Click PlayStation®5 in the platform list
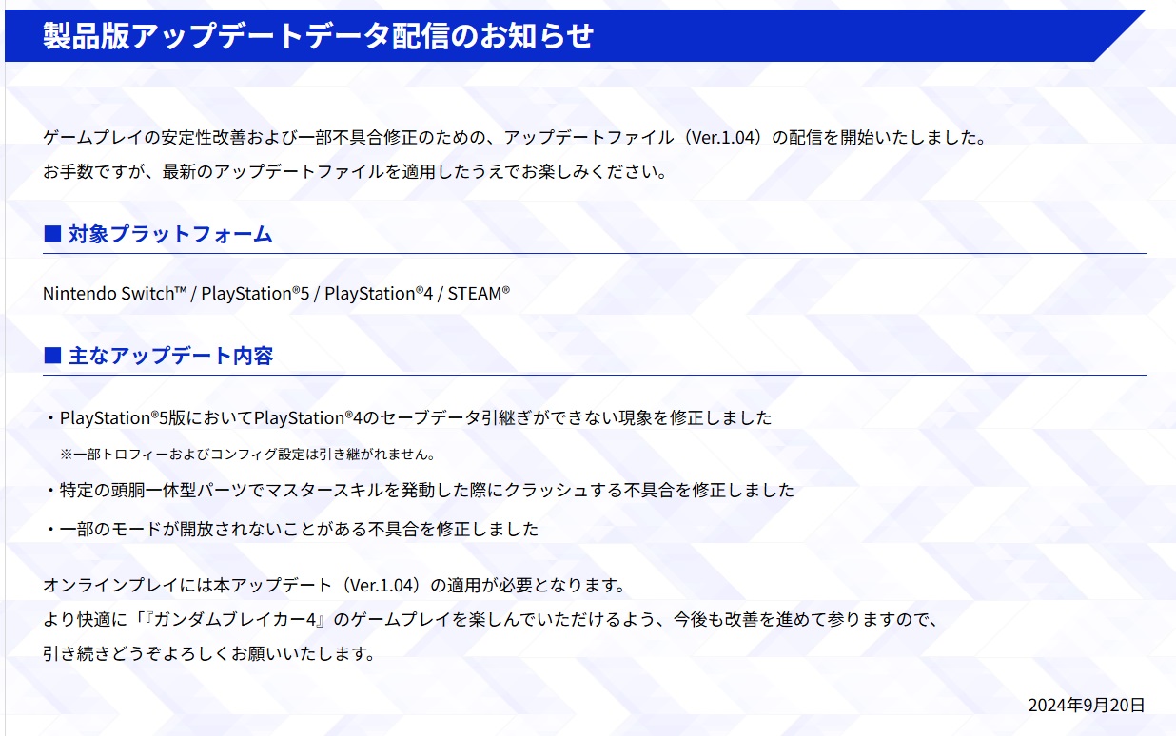The image size is (1176, 736). point(255,294)
